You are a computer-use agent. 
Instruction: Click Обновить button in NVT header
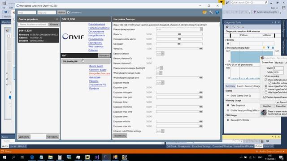pos(104,55)
